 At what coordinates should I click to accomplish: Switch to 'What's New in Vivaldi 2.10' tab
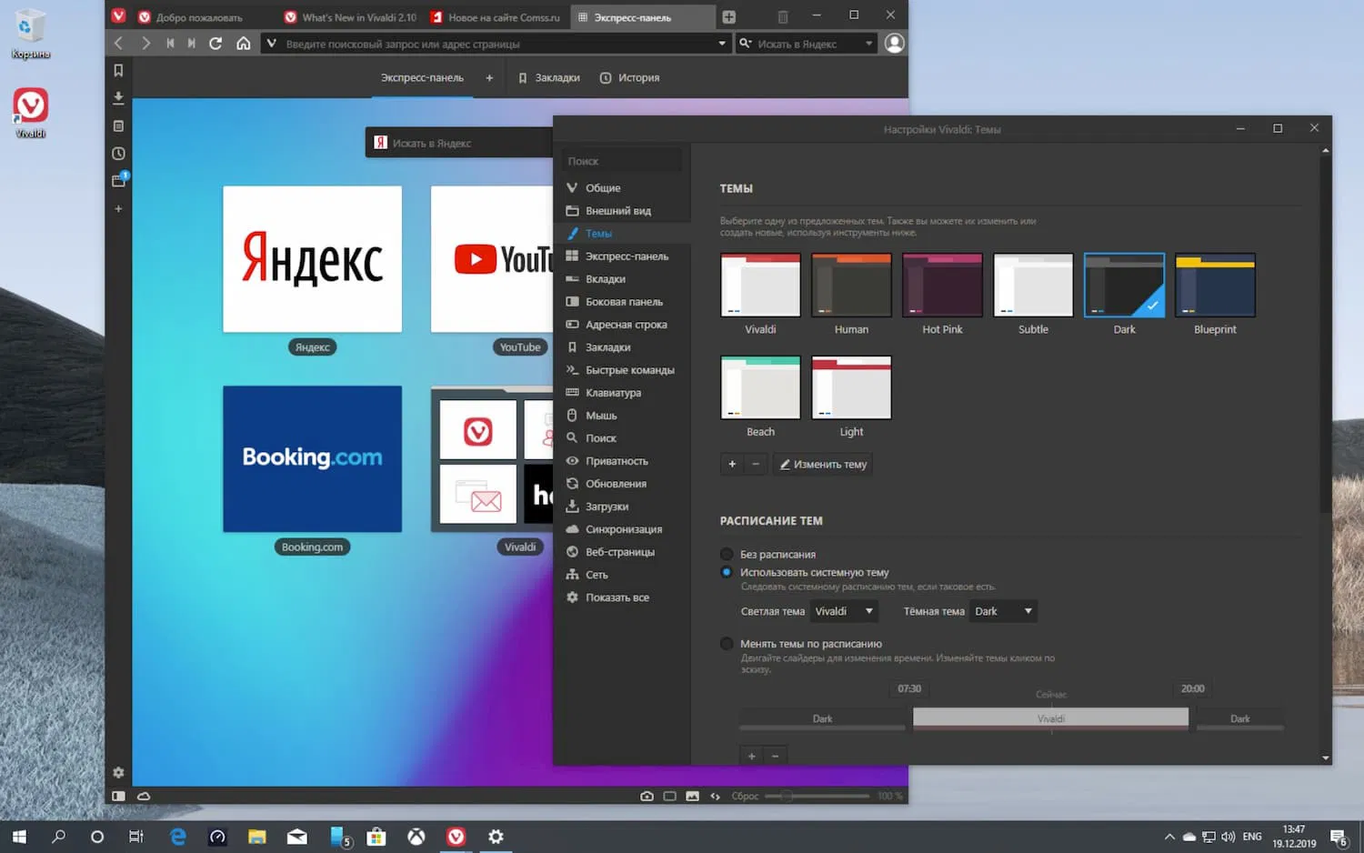coord(350,17)
